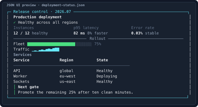Screen dimensions: 198x107
Task: Click the 'us-east' region cell
Action: 67,81
